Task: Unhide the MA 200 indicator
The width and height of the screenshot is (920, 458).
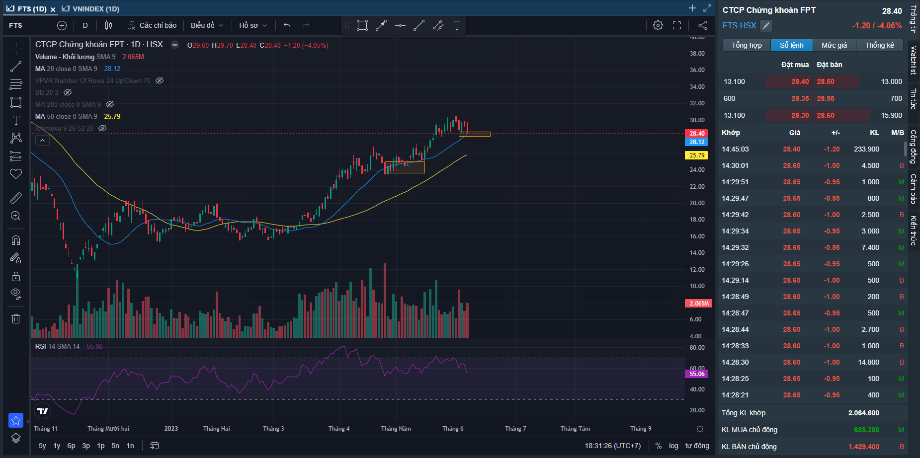Action: click(x=110, y=104)
